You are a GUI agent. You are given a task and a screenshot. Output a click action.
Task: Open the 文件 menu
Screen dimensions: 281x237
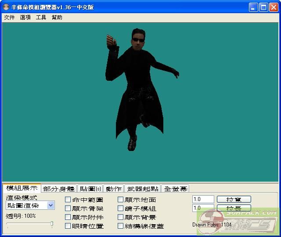pyautogui.click(x=9, y=18)
